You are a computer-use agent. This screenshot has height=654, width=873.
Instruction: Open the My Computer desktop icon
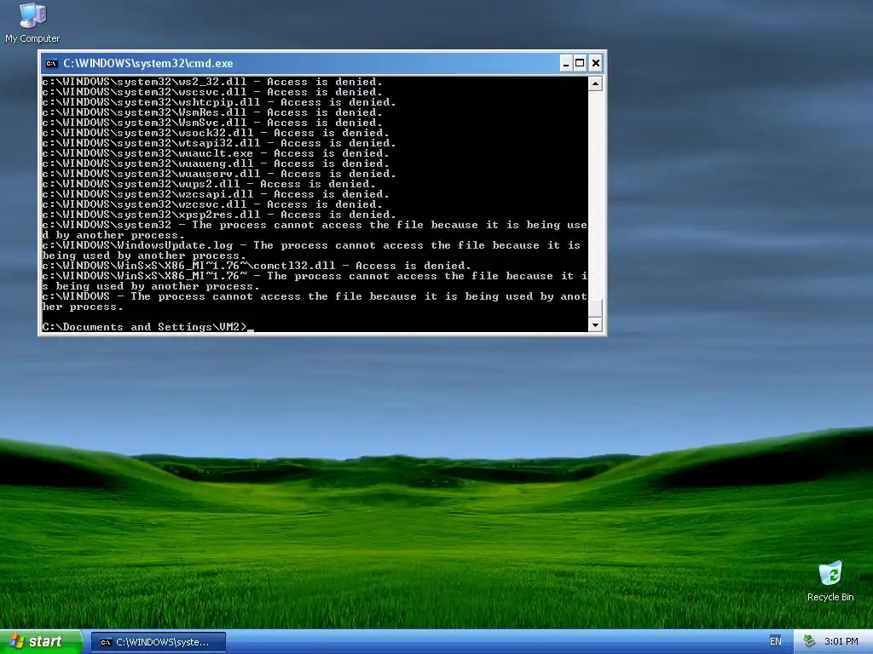pos(32,23)
